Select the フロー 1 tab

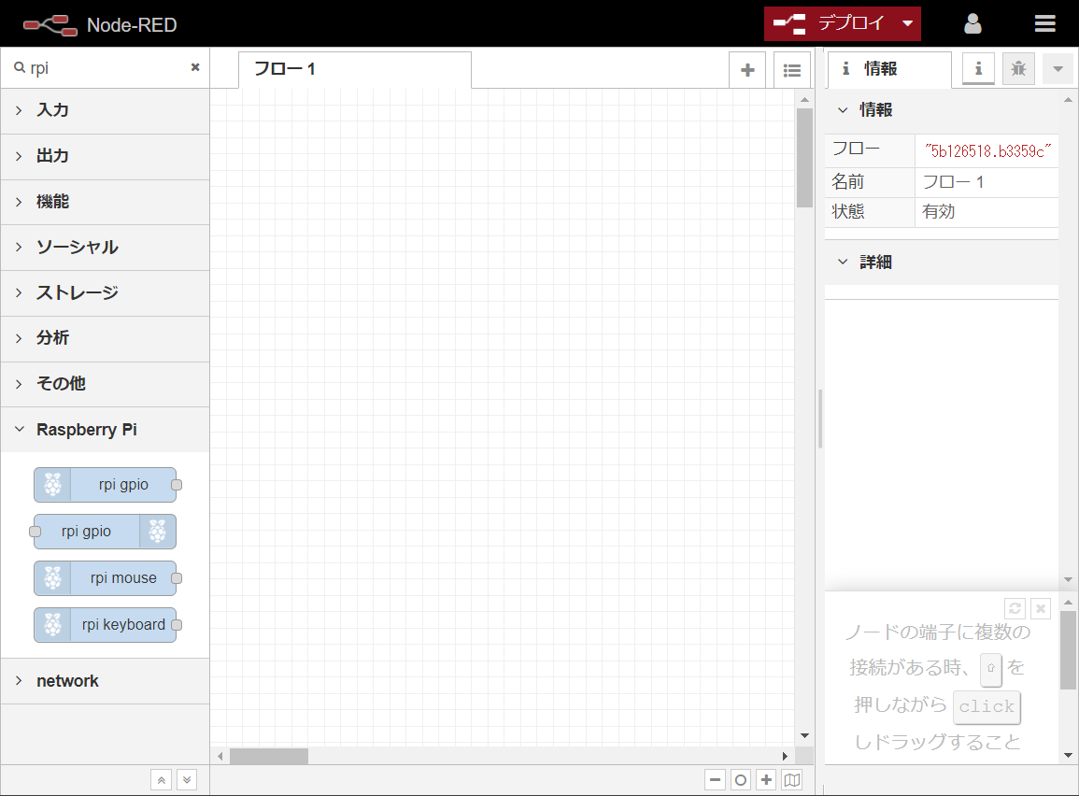click(355, 69)
